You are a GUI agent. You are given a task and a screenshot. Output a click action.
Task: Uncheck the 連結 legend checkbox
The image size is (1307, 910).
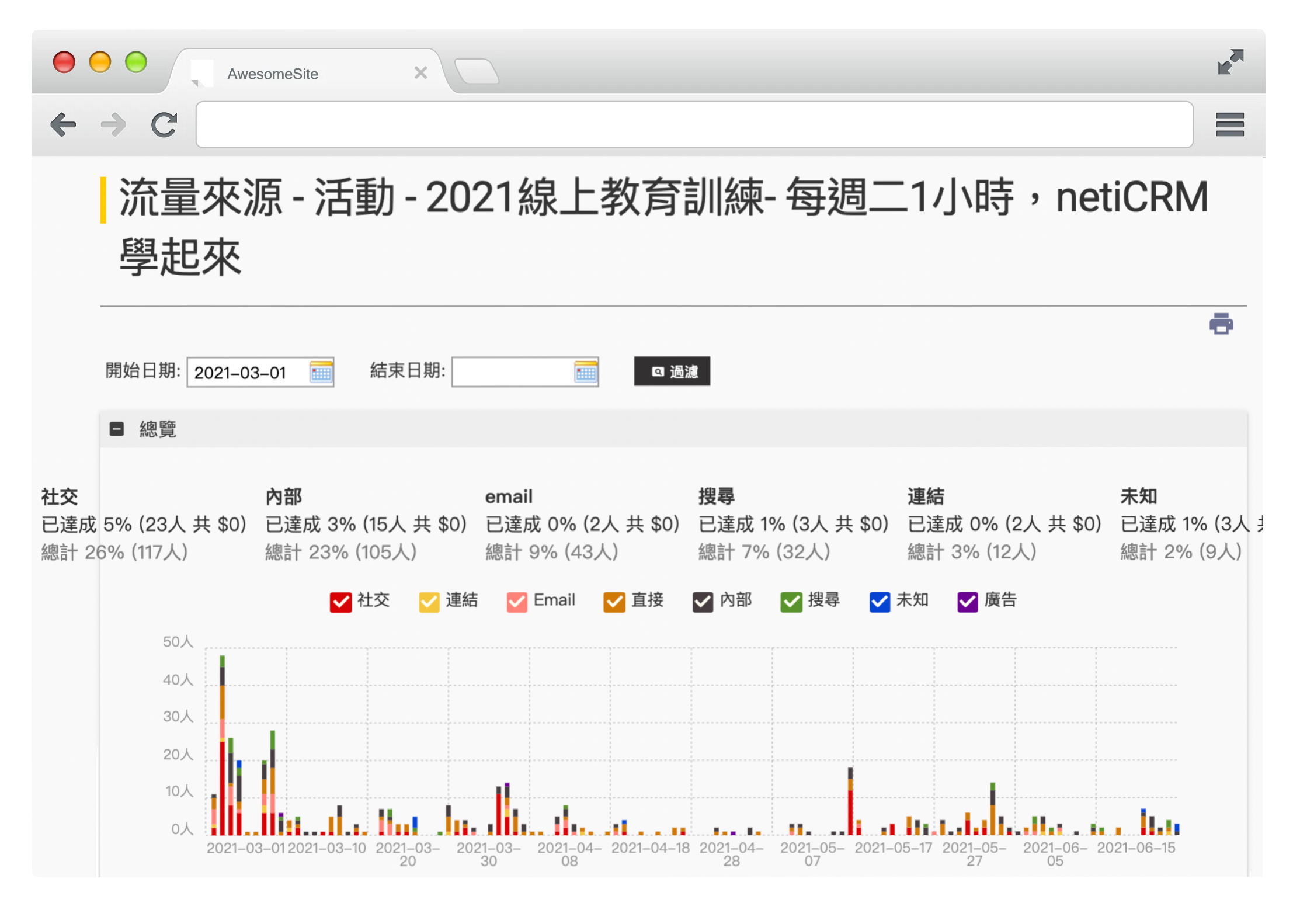tap(429, 602)
